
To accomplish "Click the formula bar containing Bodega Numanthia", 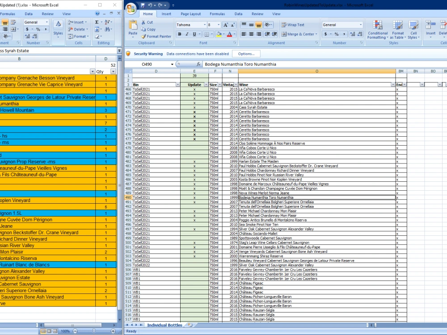I will (325, 64).
